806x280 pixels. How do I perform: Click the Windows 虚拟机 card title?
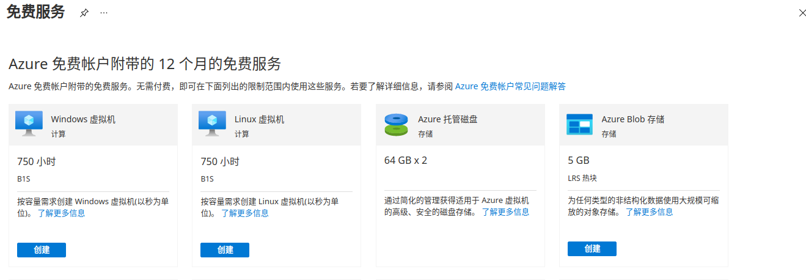83,119
